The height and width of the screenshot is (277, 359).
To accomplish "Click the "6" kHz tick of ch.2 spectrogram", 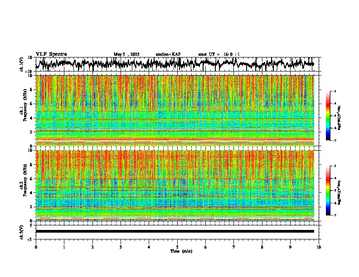I will click(x=31, y=179).
